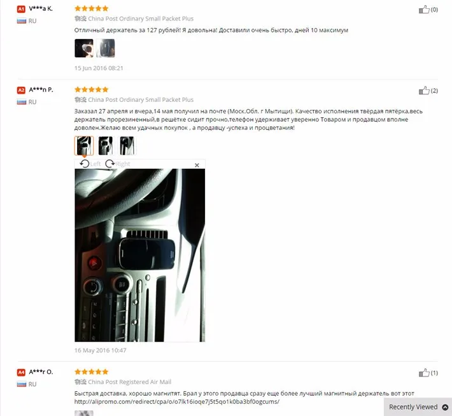Select third thumbnail in A***n P.'s review
The width and height of the screenshot is (452, 416).
[127, 146]
